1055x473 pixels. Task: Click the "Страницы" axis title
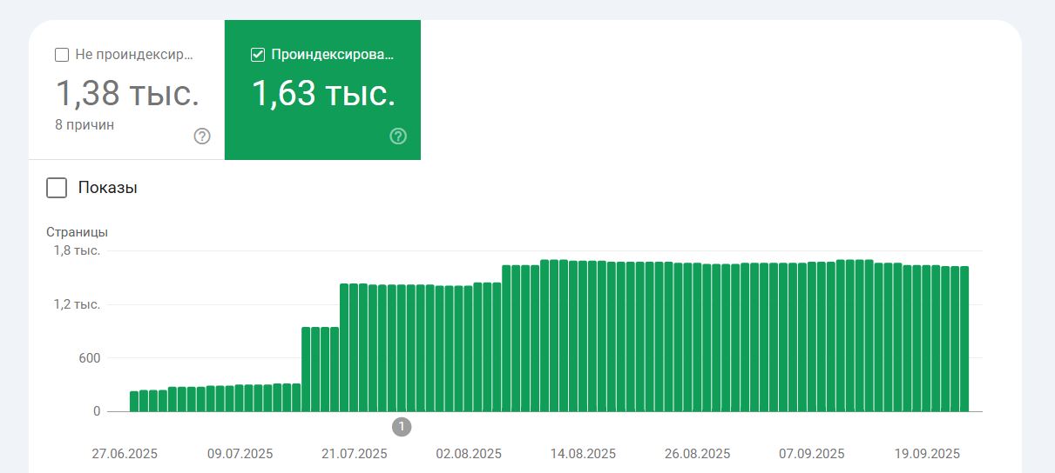[x=77, y=232]
